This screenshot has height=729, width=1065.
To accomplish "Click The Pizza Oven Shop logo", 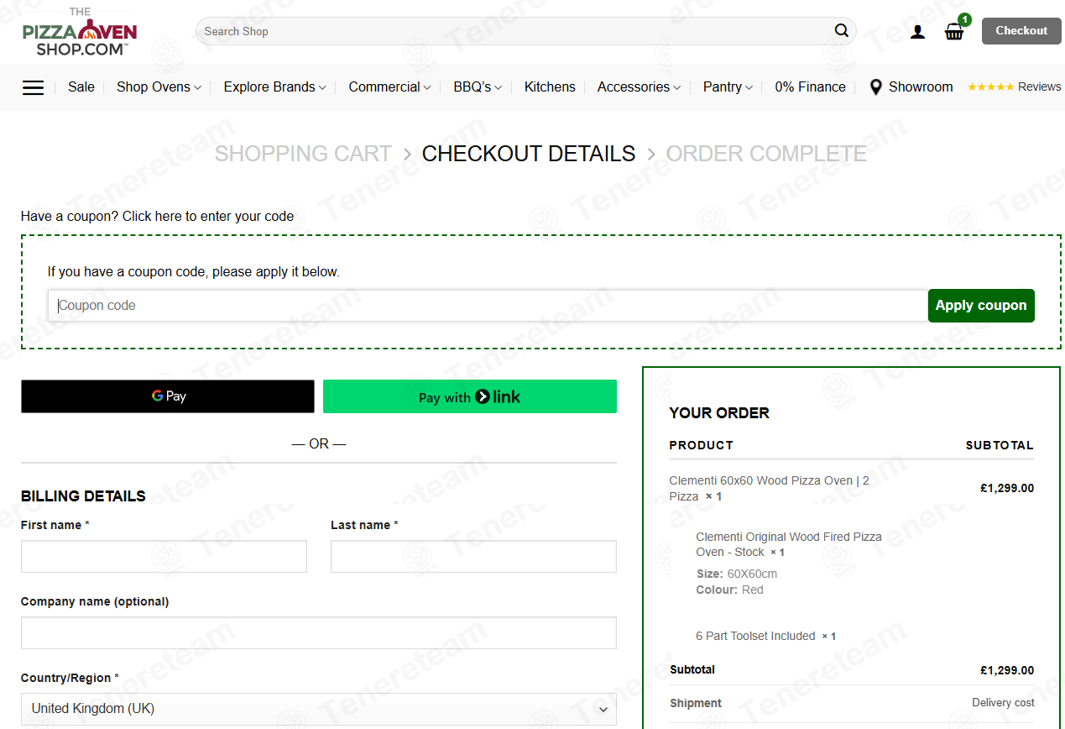I will [x=80, y=32].
